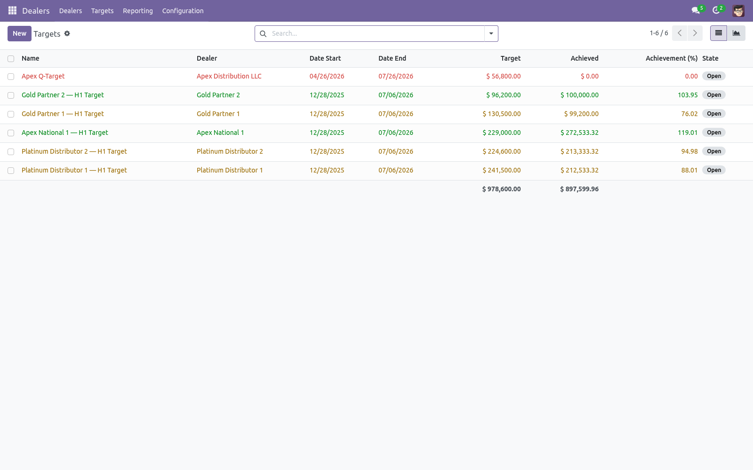Click target amount $ 229,000.00

click(502, 133)
